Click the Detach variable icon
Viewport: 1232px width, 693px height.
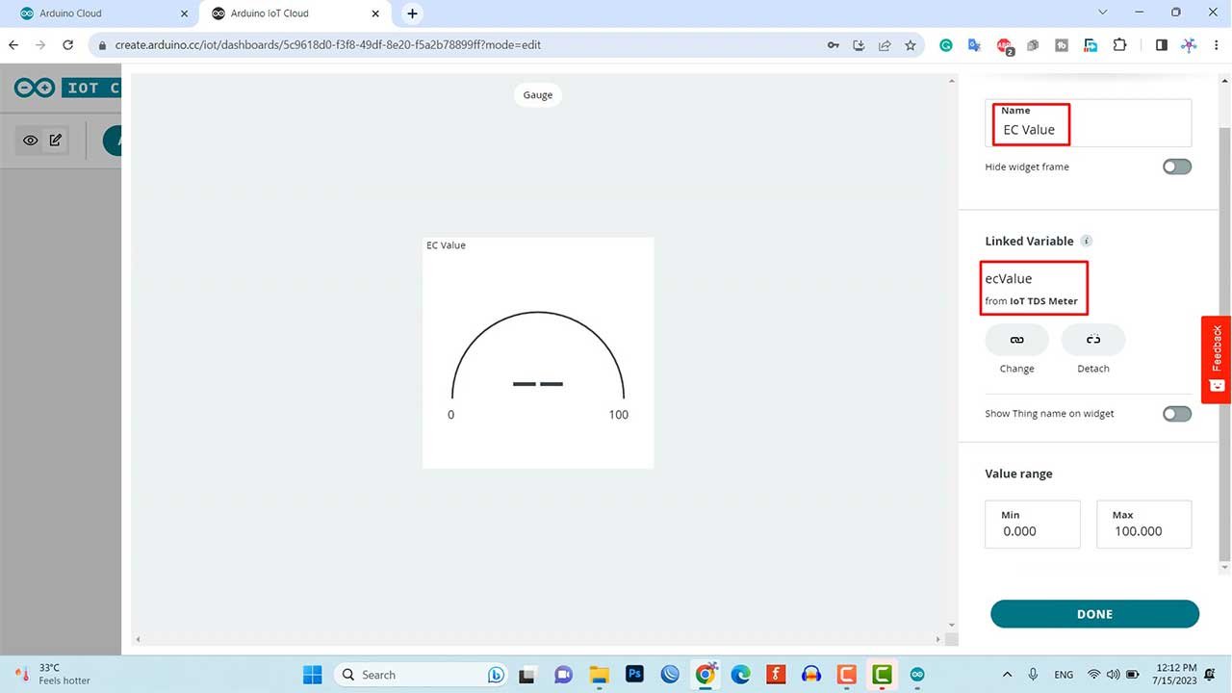[1092, 340]
